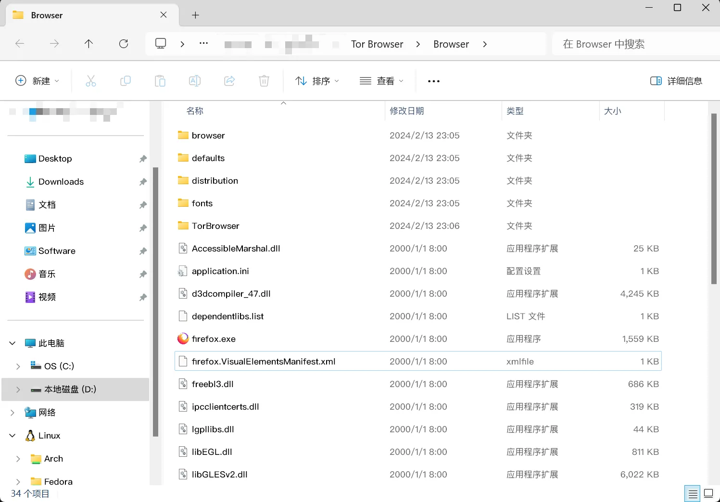This screenshot has height=502, width=720.
Task: Collapse the Linux tree node
Action: 13,436
